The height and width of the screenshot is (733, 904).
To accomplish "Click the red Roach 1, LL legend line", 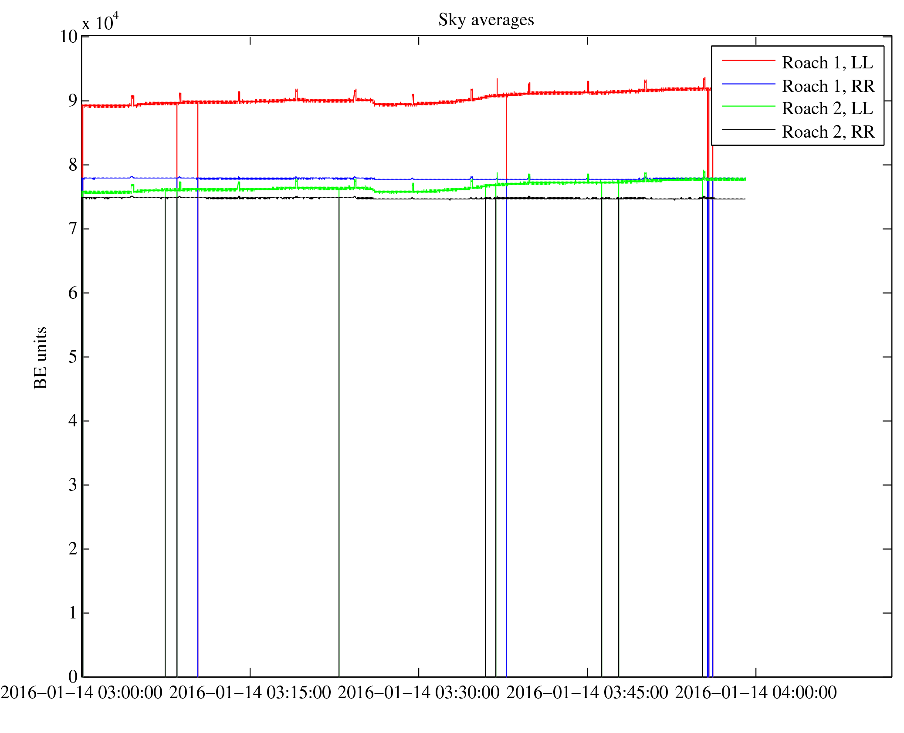I will tap(748, 60).
